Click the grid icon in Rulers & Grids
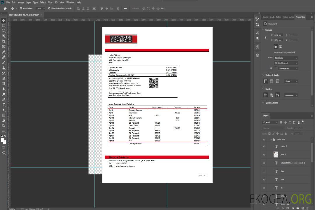315x210 pixels. 272,81
